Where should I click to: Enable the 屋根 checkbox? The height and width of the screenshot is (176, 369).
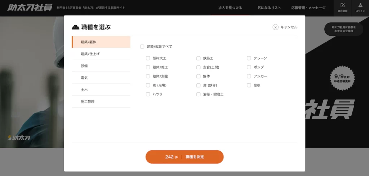(249, 85)
